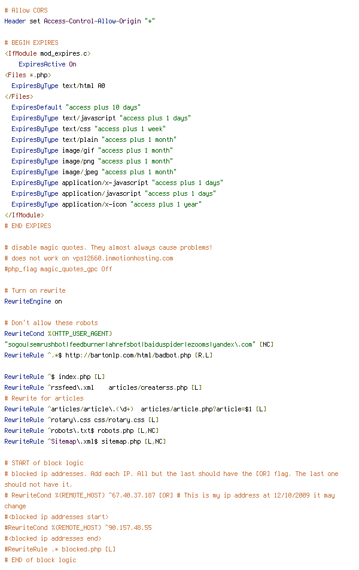Click the '<IfModule mod_expires.c>' opening tag

pos(48,53)
